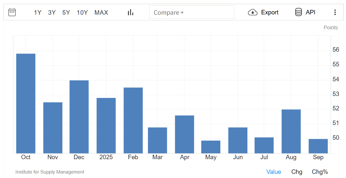Screen dimensions: 346x178
Task: Select the 1Y time range
Action: click(38, 12)
